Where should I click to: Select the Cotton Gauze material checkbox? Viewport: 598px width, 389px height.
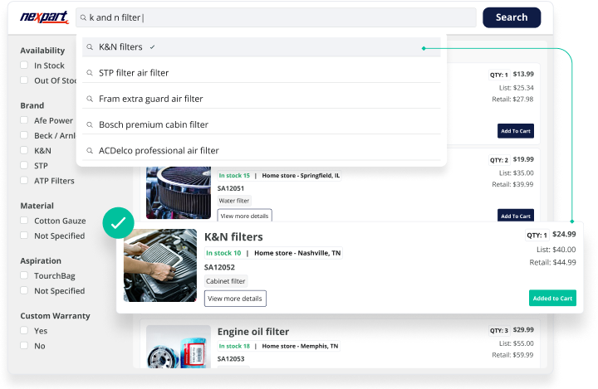(x=24, y=221)
